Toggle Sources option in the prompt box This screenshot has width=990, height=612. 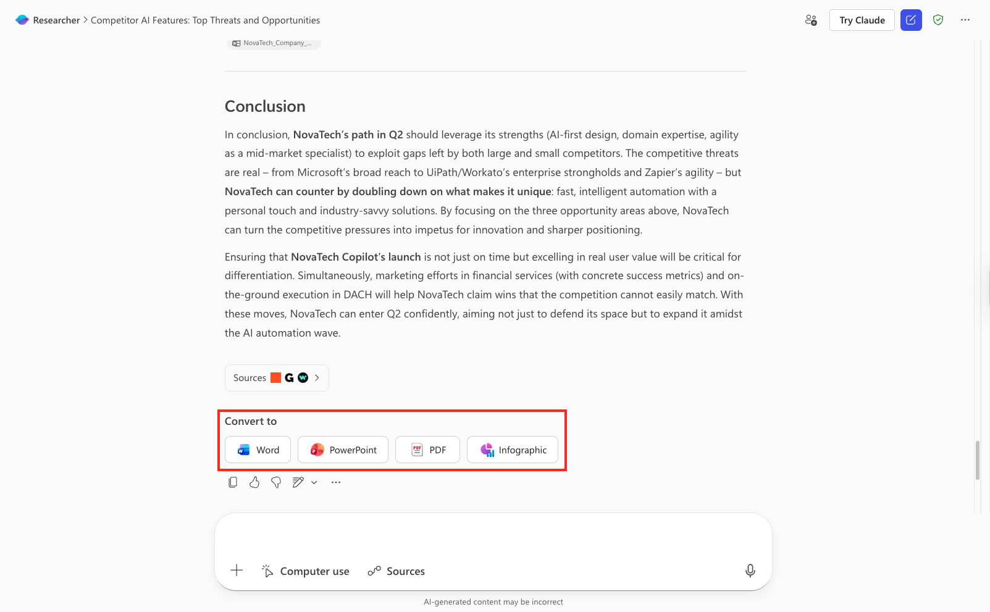(x=396, y=571)
